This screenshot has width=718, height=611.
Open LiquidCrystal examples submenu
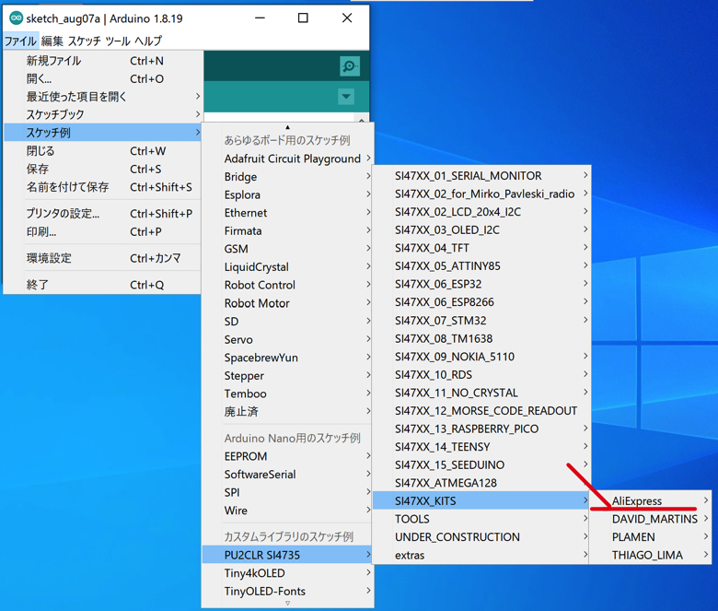(x=287, y=266)
